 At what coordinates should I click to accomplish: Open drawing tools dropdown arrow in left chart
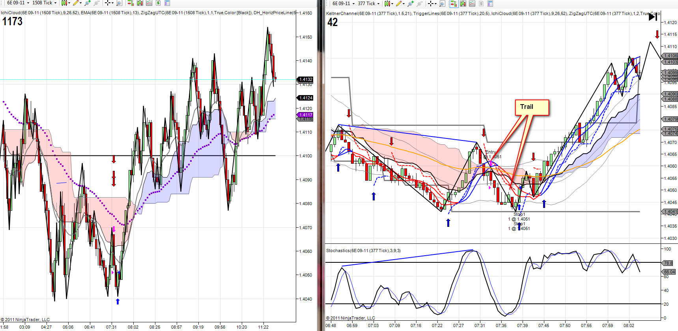[80, 3]
